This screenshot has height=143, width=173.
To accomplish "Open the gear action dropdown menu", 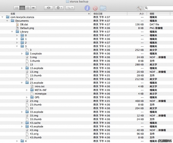I will pos(59,8).
